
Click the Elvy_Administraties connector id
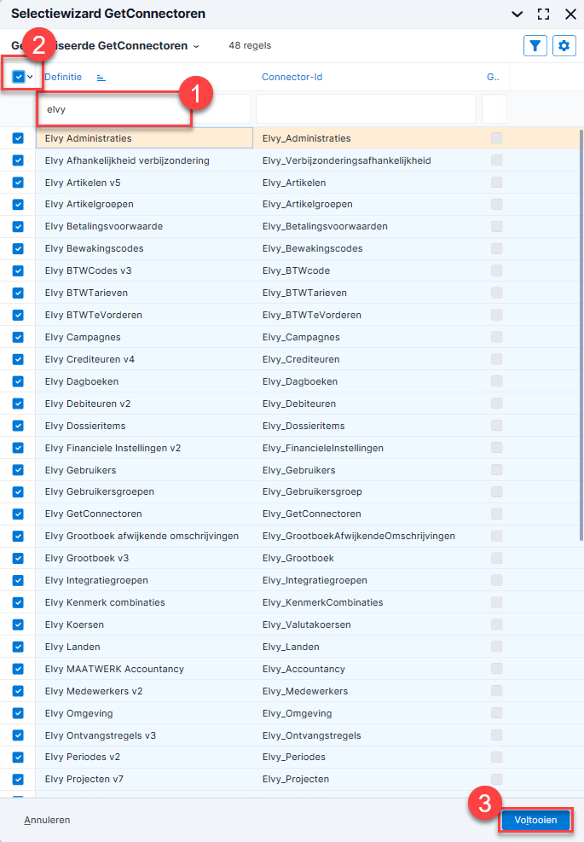pos(306,138)
